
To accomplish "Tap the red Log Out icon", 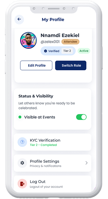I will tap(22, 184).
